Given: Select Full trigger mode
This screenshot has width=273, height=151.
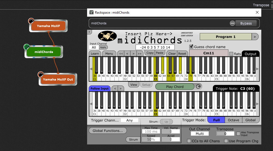Looking at the screenshot, I should (216, 120).
